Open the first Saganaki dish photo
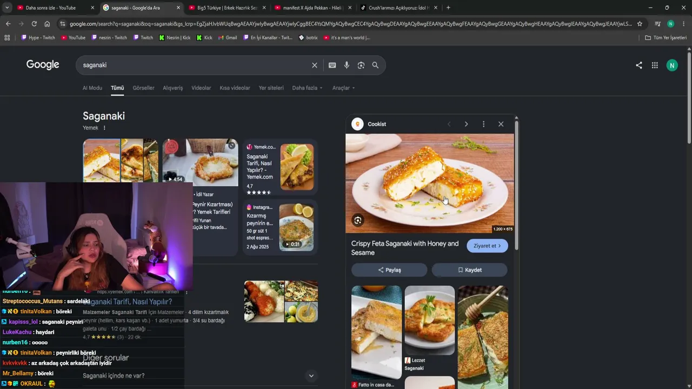692x389 pixels. click(102, 160)
